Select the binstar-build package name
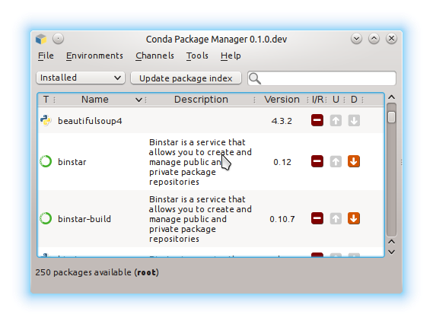The height and width of the screenshot is (324, 433). pos(84,219)
